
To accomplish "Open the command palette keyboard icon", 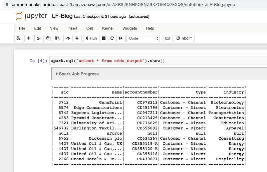I will 168,38.
